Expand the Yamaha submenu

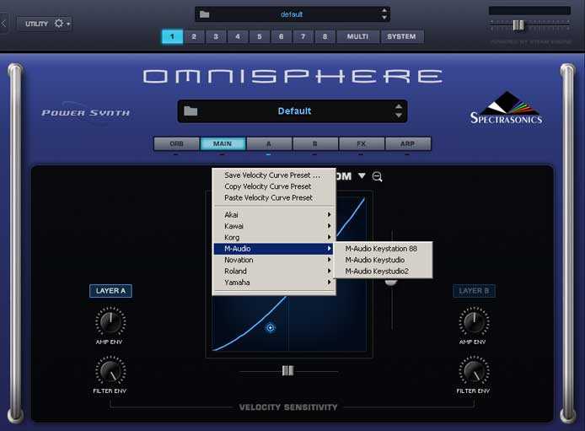(x=274, y=283)
